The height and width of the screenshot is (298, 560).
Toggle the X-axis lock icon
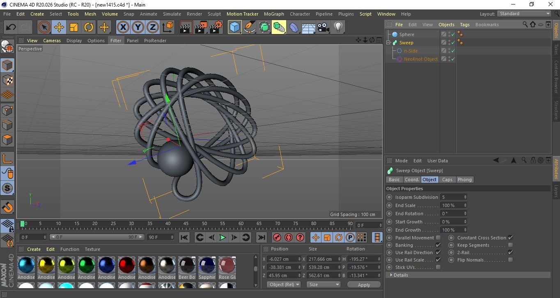tap(123, 27)
